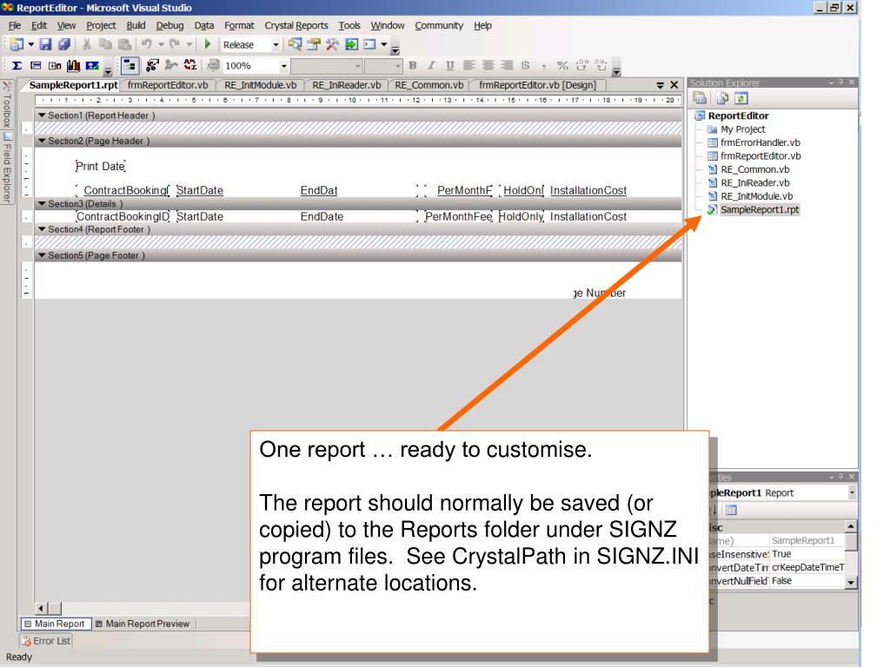Click the Save All icon
This screenshot has height=667, width=890.
(x=64, y=44)
